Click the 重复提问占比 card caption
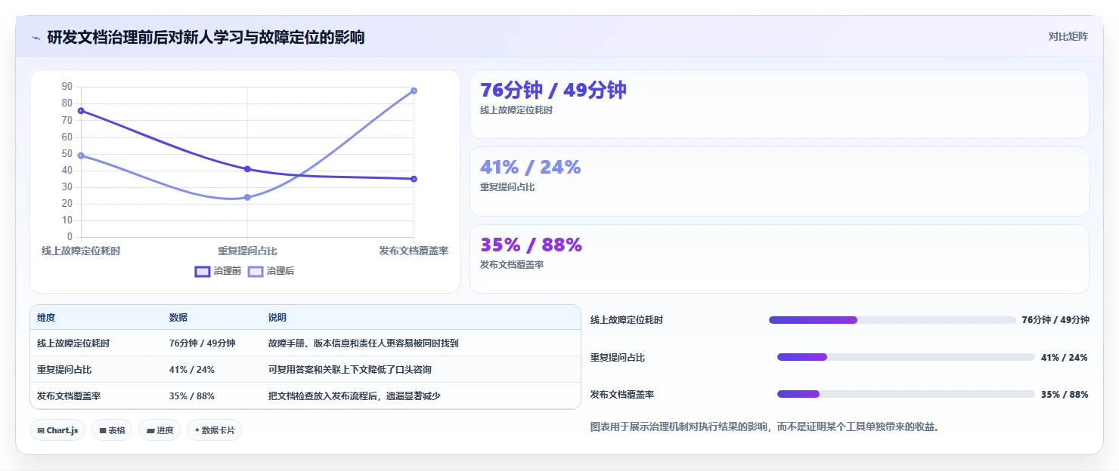Image resolution: width=1119 pixels, height=471 pixels. coord(507,187)
